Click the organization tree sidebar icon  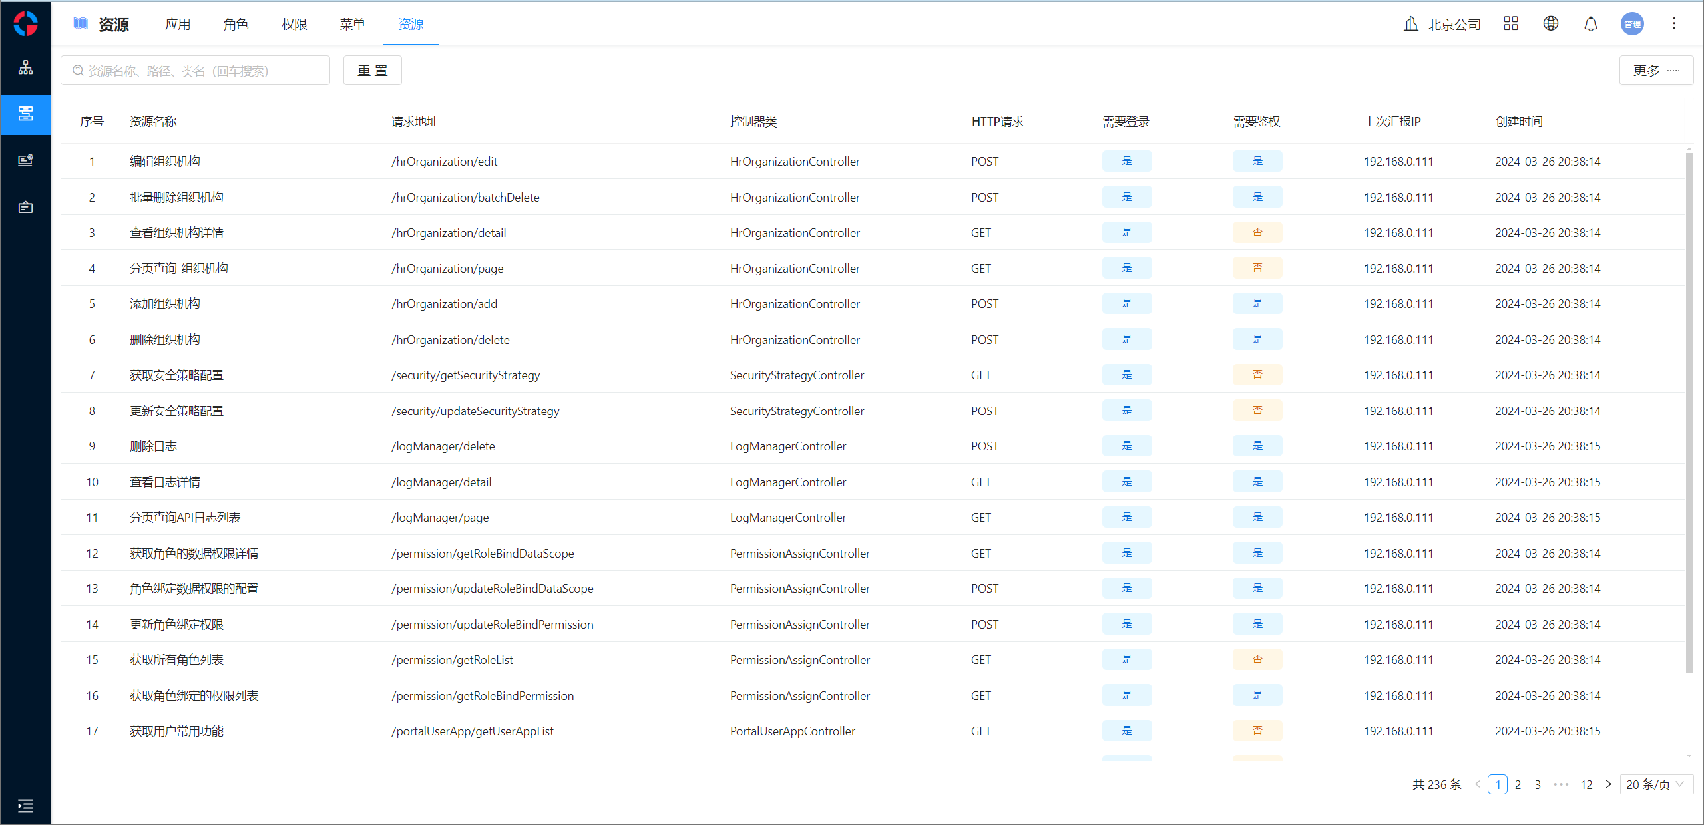pyautogui.click(x=25, y=67)
